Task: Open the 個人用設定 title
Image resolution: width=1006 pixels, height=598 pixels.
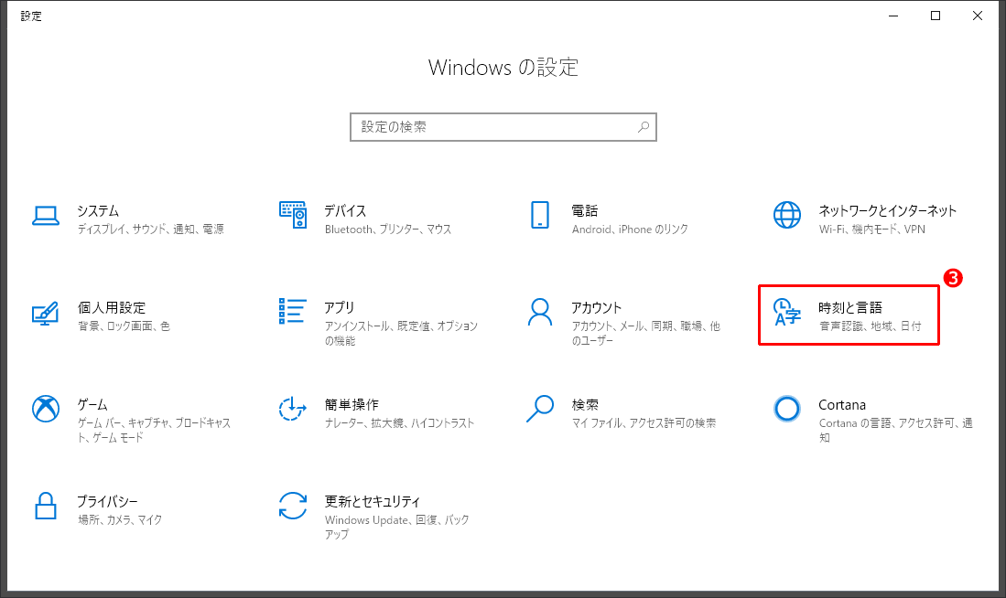Action: pos(112,307)
